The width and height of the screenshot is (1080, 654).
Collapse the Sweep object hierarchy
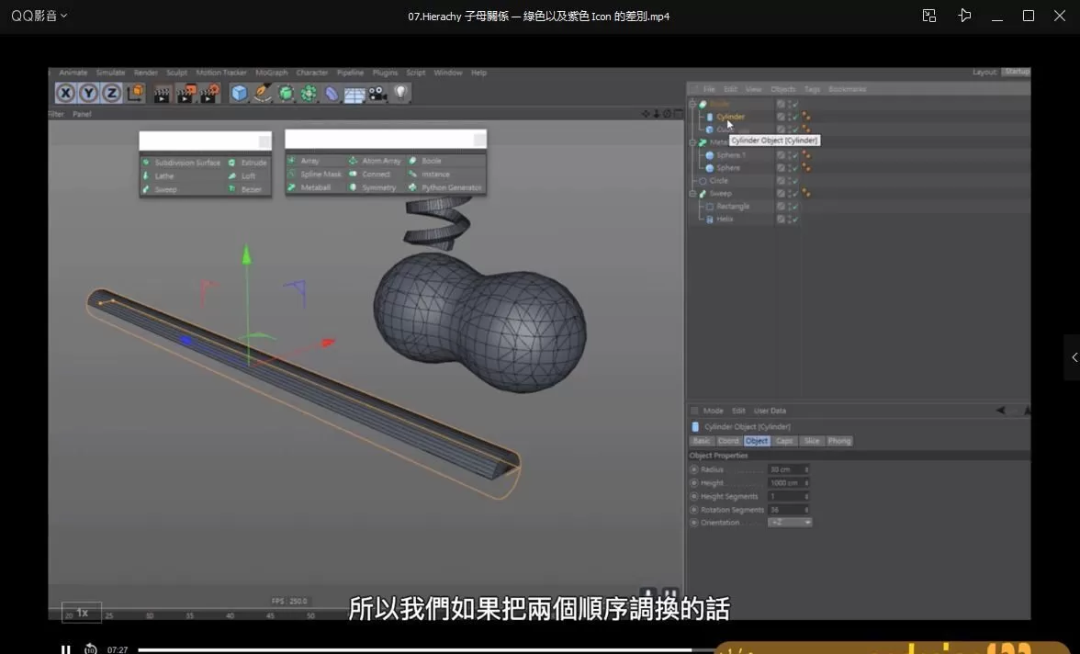692,194
